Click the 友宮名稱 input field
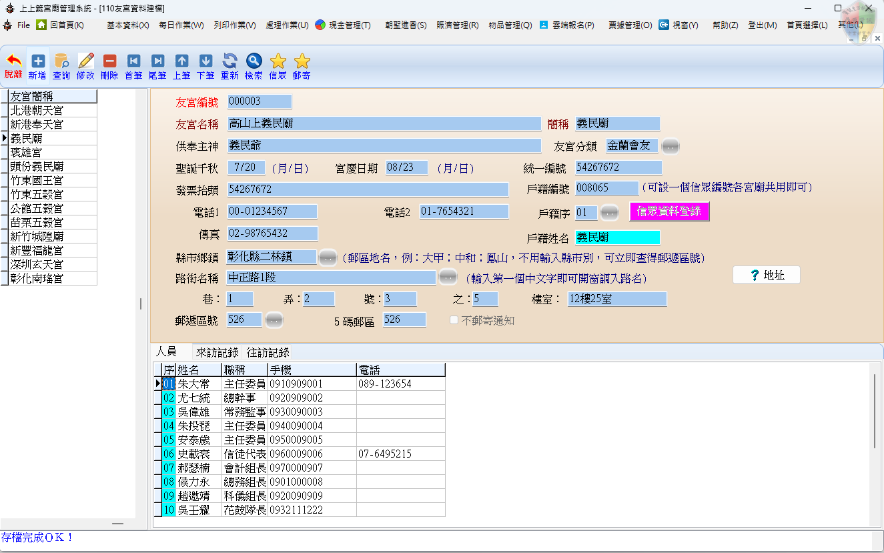The image size is (884, 553). pos(384,124)
